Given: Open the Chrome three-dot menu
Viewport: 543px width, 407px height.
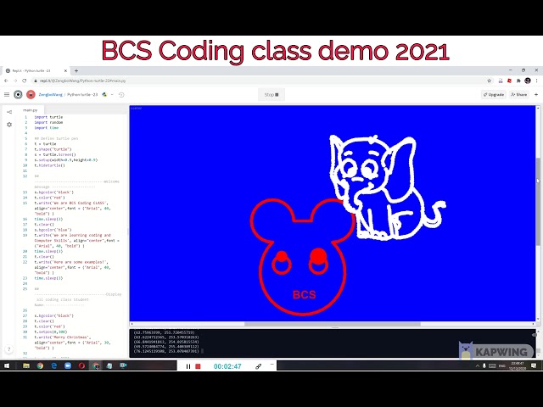Looking at the screenshot, I should point(536,81).
